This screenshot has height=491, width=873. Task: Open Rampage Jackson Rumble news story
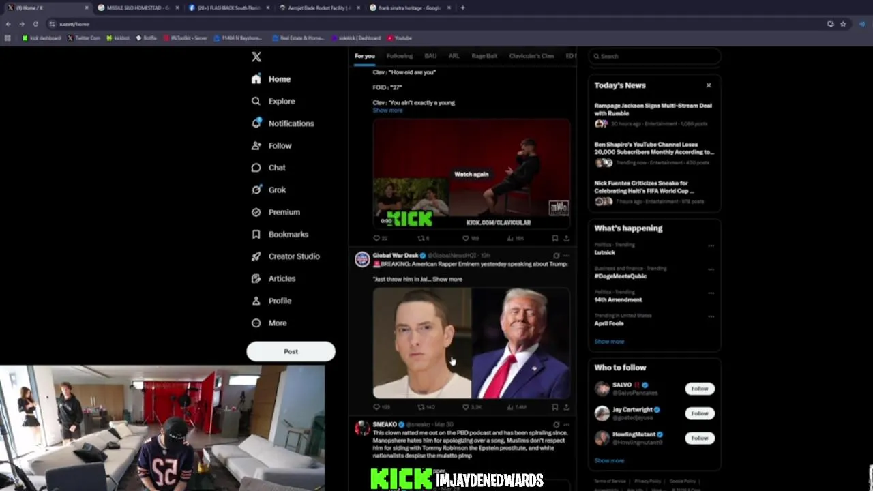coord(653,115)
